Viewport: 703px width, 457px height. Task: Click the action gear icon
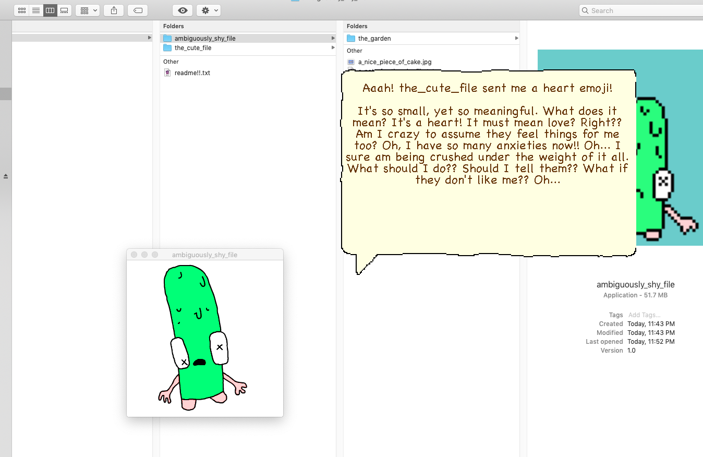coord(205,10)
